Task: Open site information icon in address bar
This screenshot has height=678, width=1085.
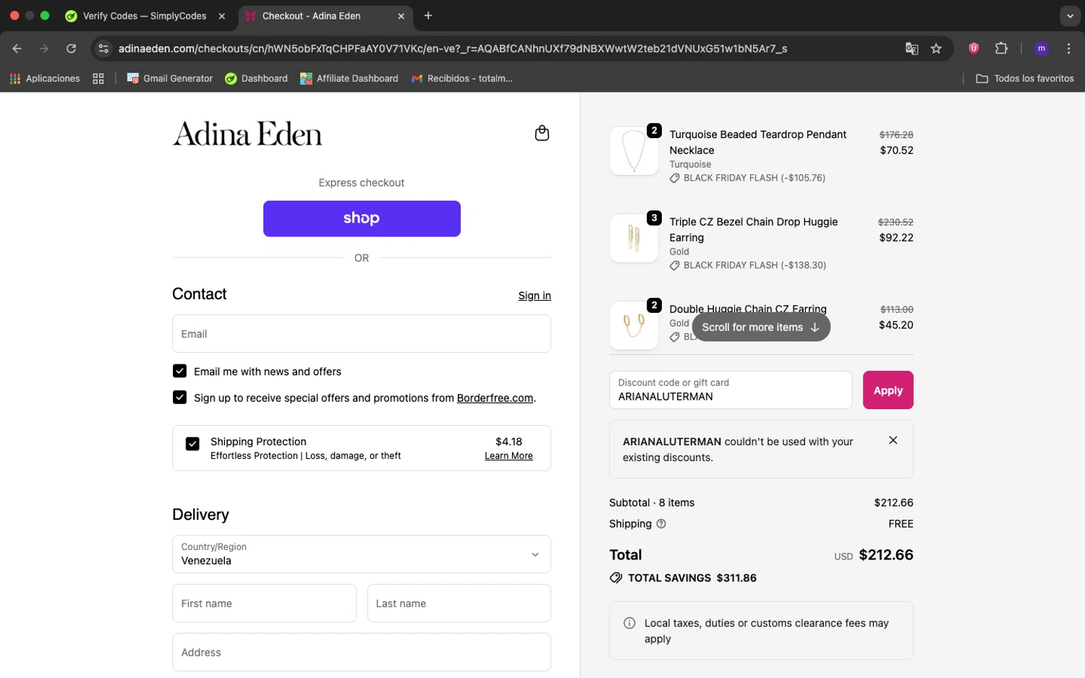Action: coord(103,48)
